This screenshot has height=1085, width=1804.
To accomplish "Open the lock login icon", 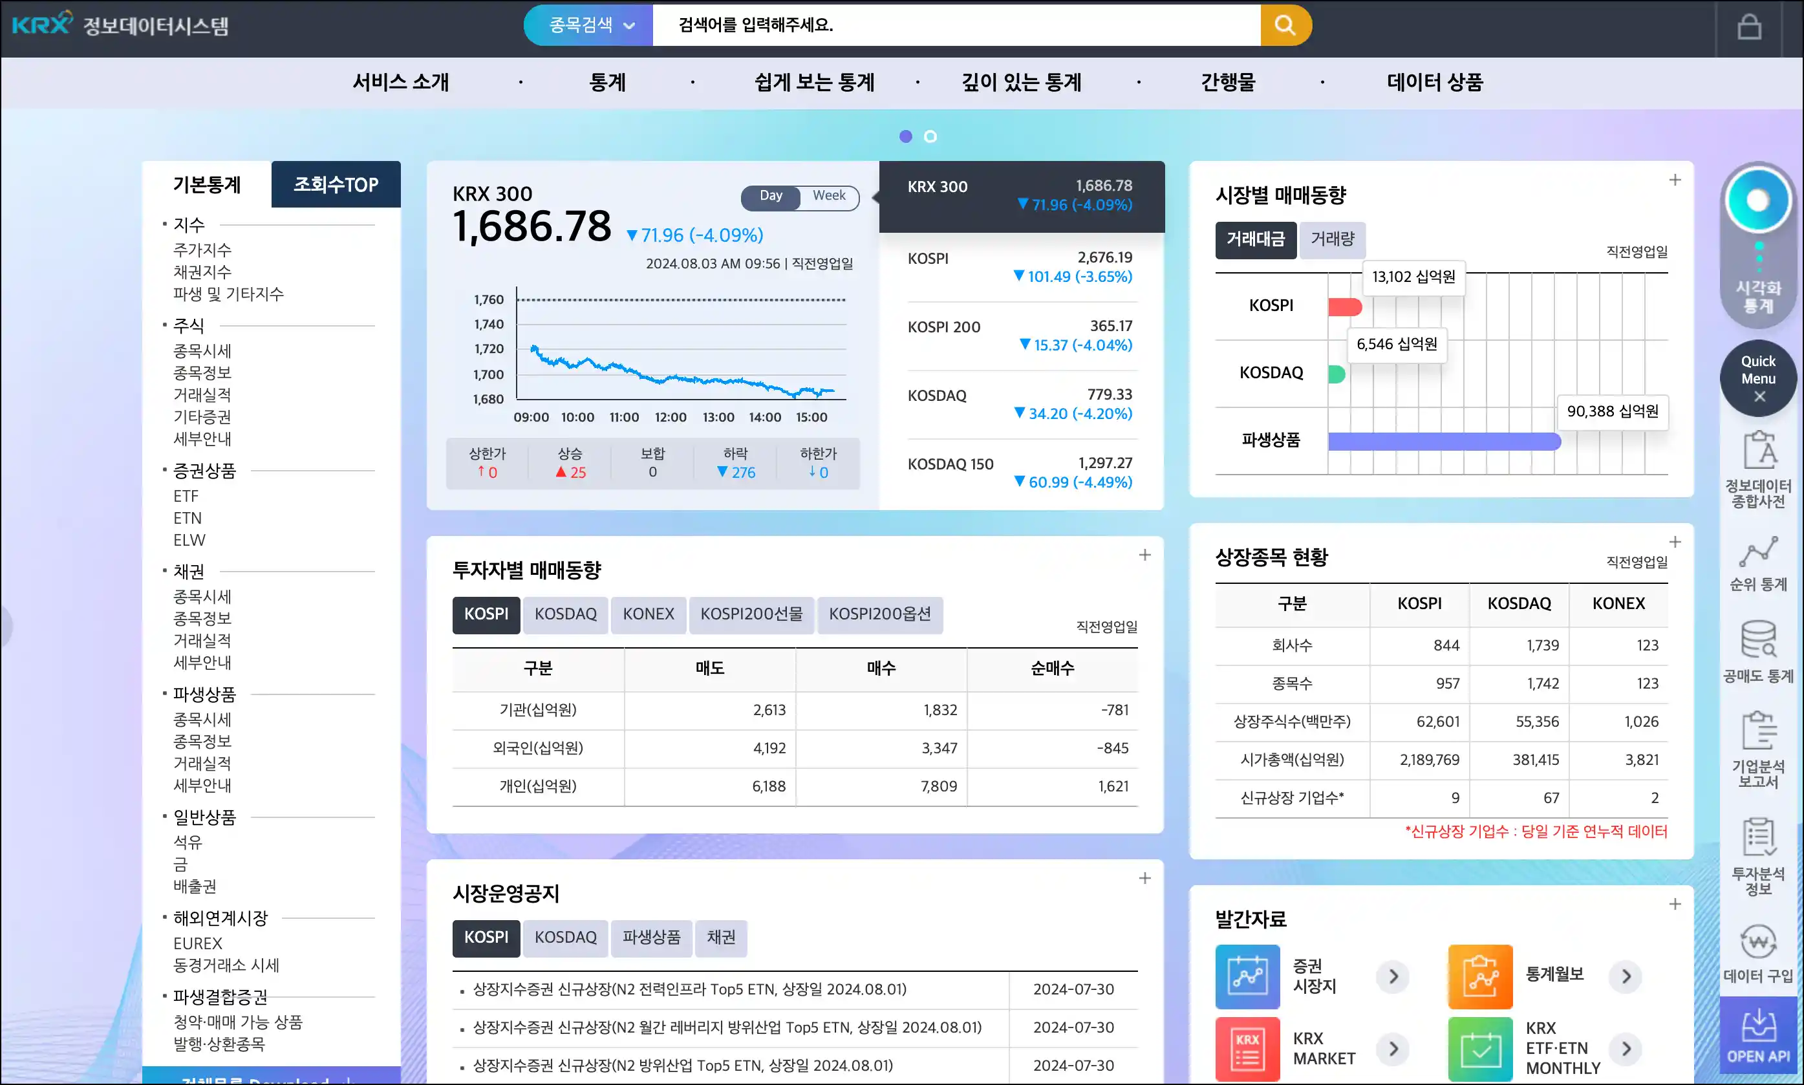I will [1748, 27].
